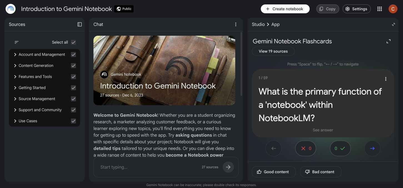The width and height of the screenshot is (403, 188).
Task: Collapse the Sources panel via sidebar icon
Action: point(79,24)
